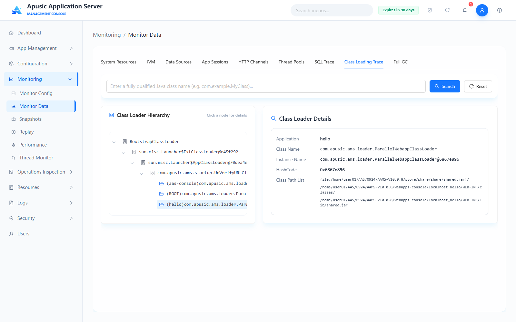Viewport: 516px width, 322px height.
Task: Select the (hello) class loader node
Action: 202,204
